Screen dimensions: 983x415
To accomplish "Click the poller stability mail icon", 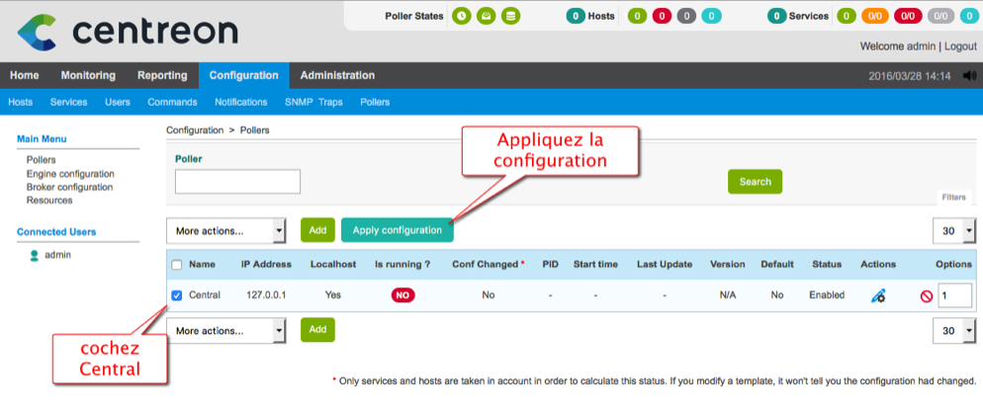I will (486, 16).
